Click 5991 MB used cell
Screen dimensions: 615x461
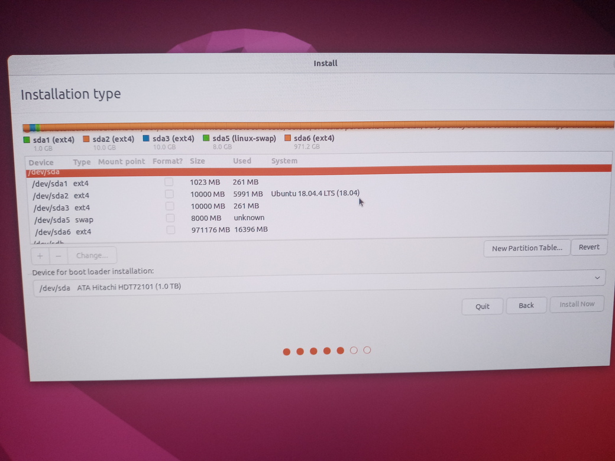[248, 194]
